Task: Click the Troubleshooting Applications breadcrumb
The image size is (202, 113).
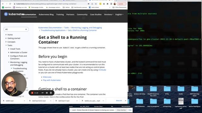Action: tap(53, 30)
